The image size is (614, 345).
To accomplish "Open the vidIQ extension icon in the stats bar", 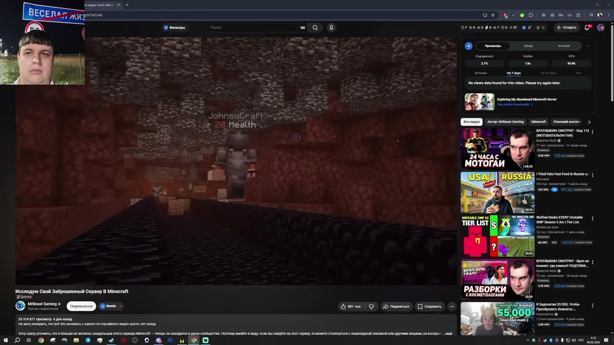I will pyautogui.click(x=524, y=28).
